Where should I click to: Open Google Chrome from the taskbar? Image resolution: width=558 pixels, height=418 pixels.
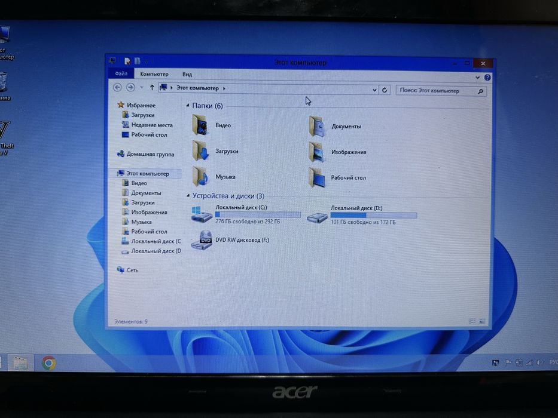point(49,363)
